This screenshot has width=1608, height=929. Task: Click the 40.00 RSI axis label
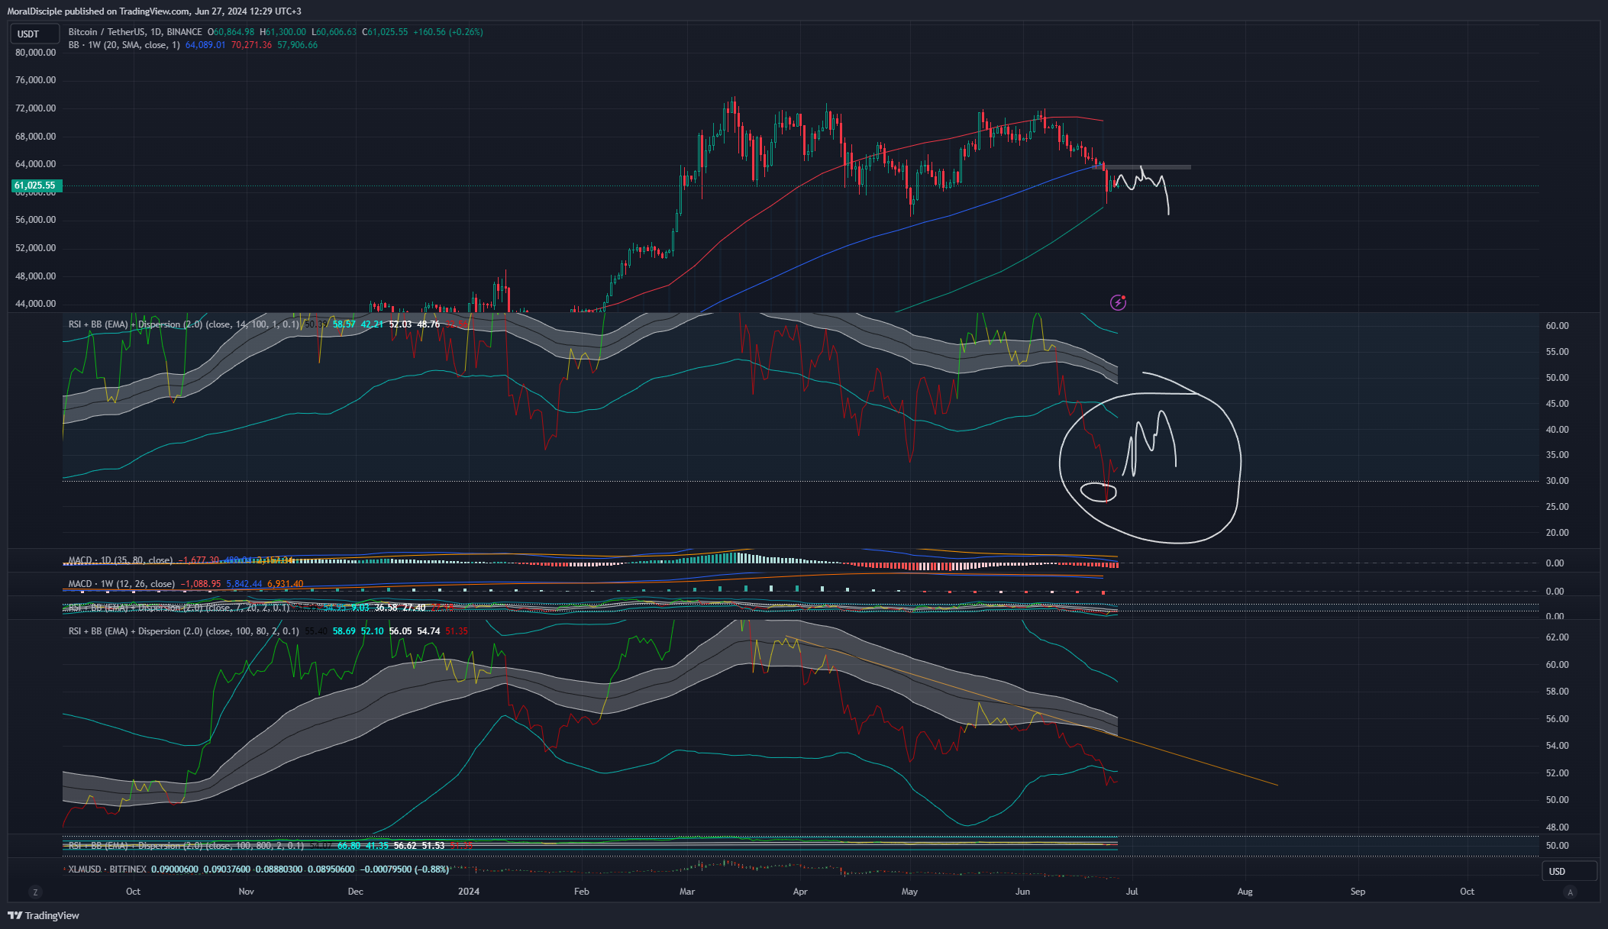click(x=1558, y=430)
